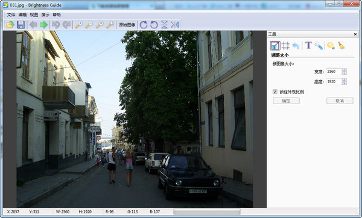Toggle the lock aspect ratio checkbox
The image size is (362, 218).
tap(275, 92)
